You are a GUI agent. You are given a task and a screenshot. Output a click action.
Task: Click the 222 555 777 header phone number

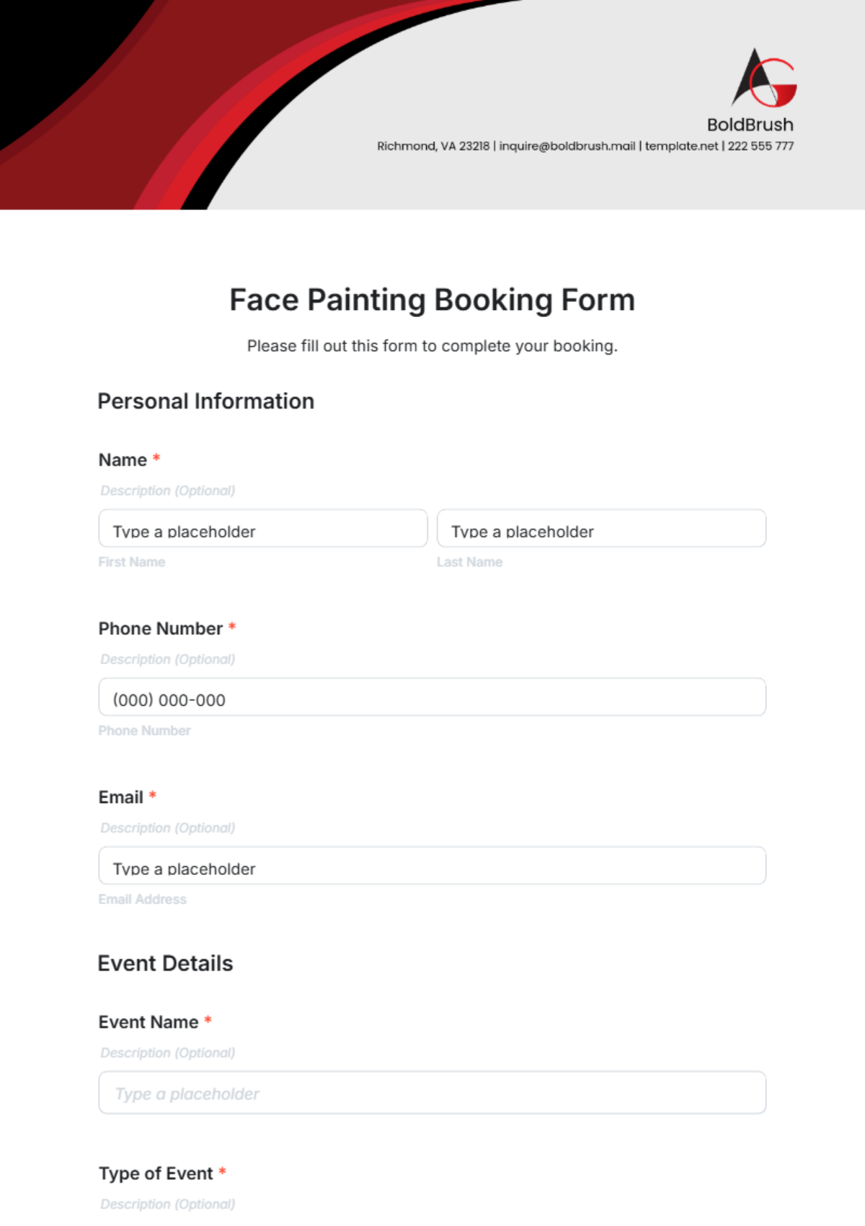coord(760,146)
